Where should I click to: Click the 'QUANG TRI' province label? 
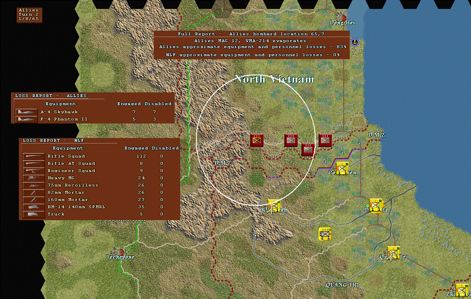[342, 285]
